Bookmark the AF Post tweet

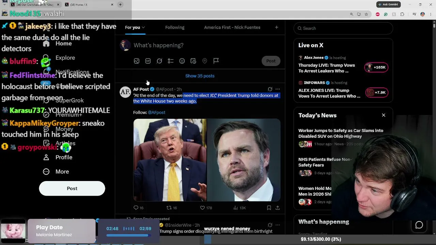[269, 208]
